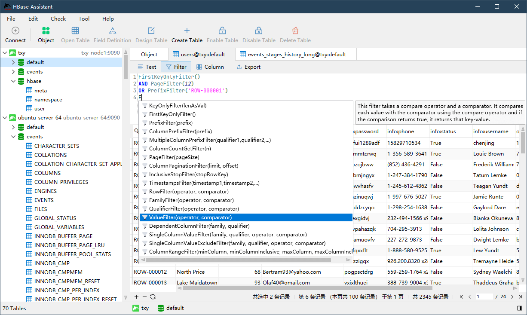Choose KeyOnlyFilter(lenAsVal) suggestion
Screen dimensions: 527x315
pos(246,106)
